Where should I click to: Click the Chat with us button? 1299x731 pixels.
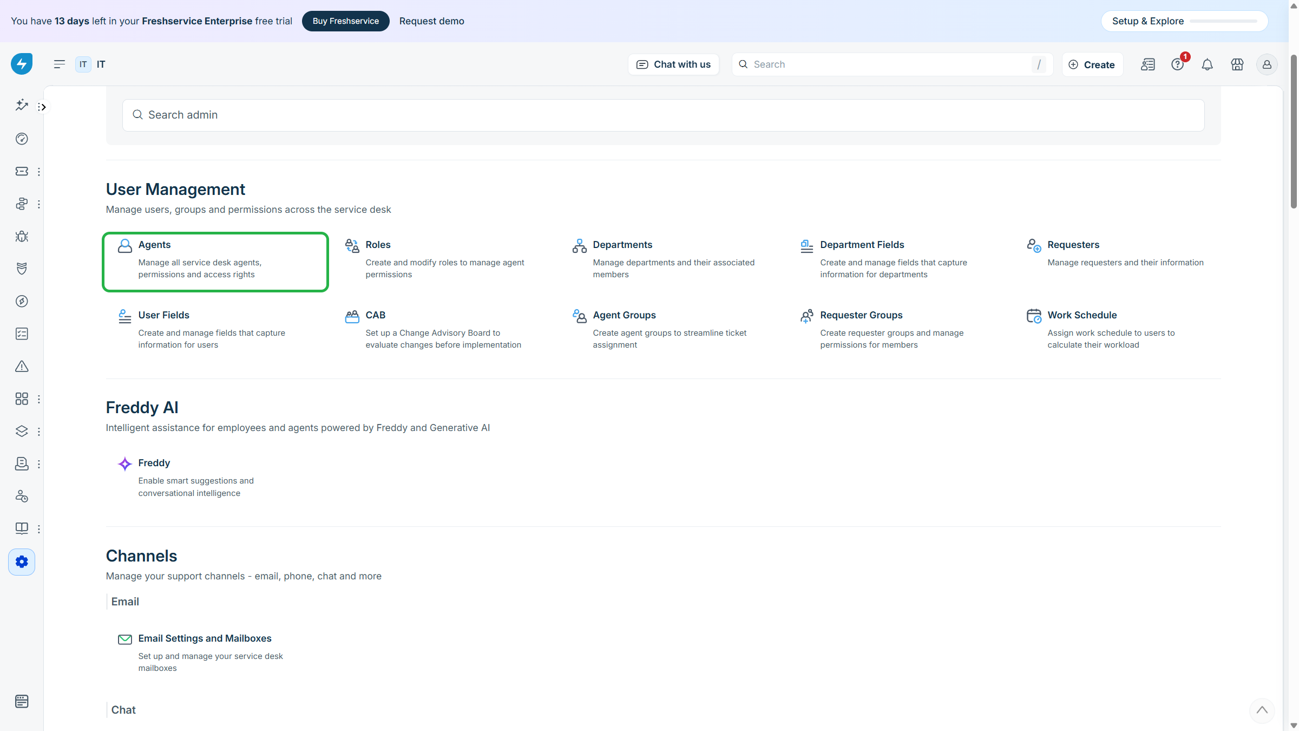point(673,64)
